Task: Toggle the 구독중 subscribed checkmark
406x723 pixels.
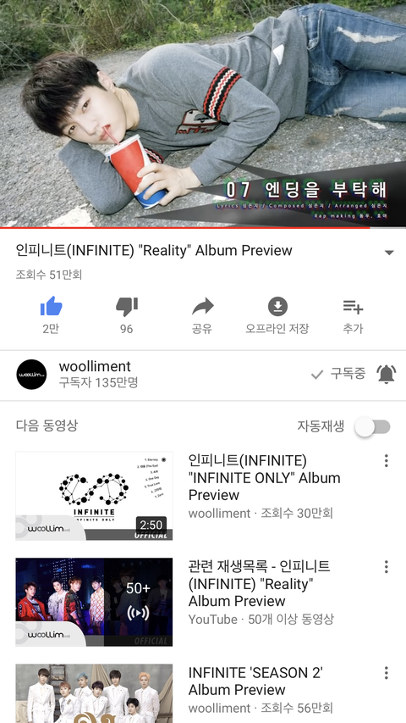Action: coord(338,374)
